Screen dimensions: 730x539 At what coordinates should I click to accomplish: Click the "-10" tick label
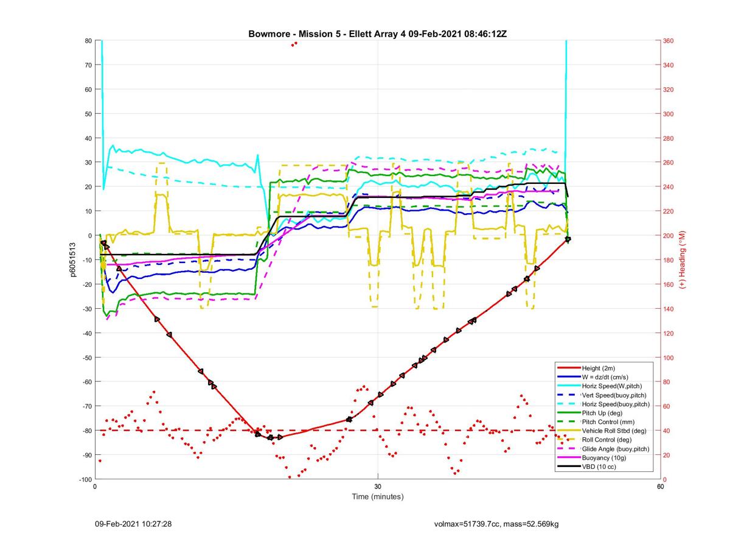click(87, 260)
